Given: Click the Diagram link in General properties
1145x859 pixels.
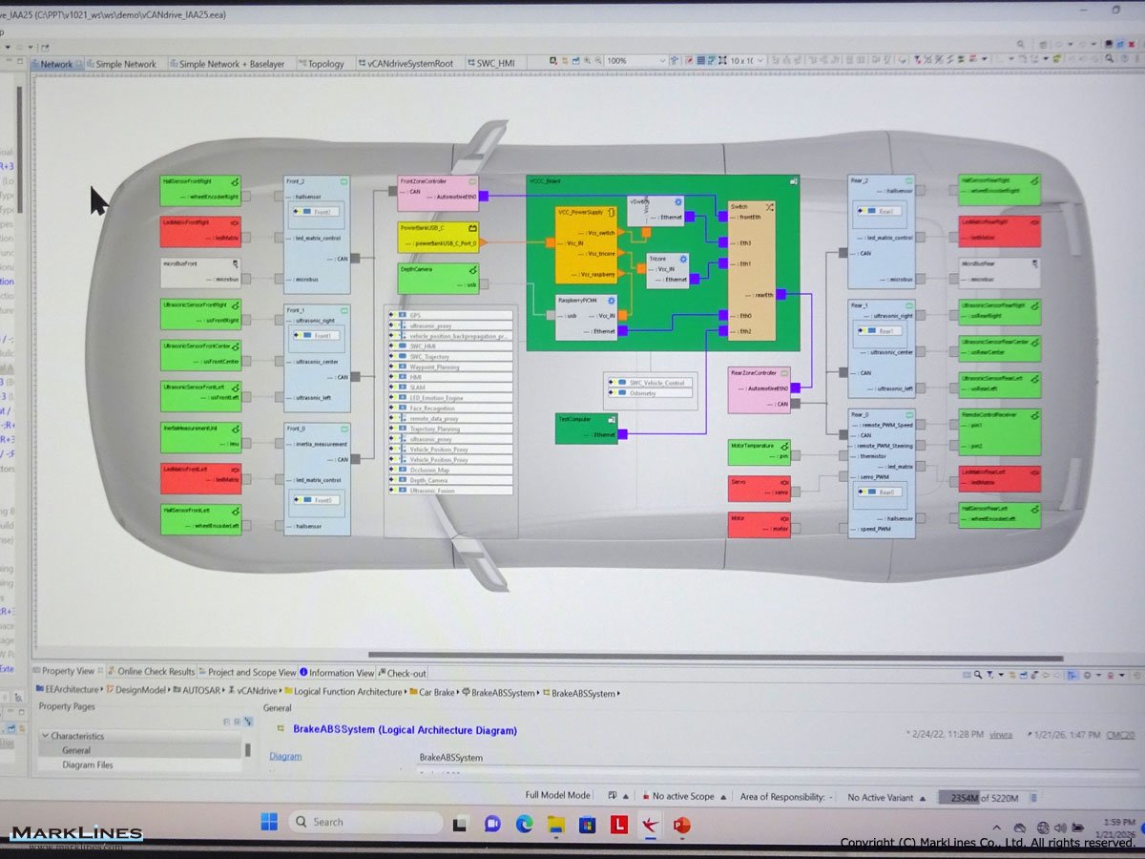Looking at the screenshot, I should tap(285, 756).
